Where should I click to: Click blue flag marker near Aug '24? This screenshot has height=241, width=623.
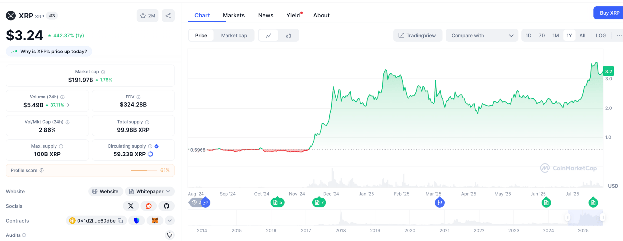pos(205,202)
